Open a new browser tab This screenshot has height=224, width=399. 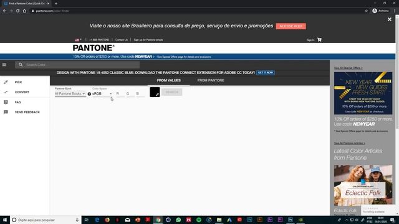click(x=56, y=4)
